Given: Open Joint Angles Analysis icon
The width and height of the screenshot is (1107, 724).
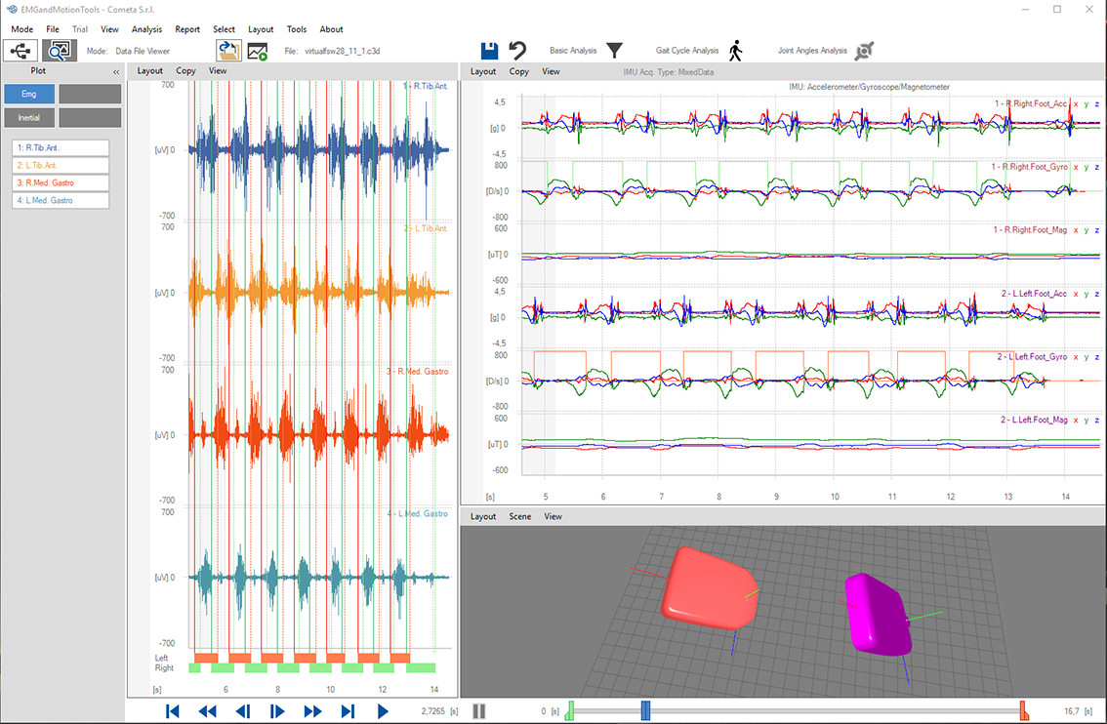Looking at the screenshot, I should pyautogui.click(x=865, y=51).
